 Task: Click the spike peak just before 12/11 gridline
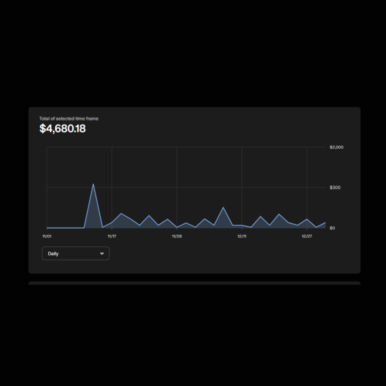pos(223,207)
